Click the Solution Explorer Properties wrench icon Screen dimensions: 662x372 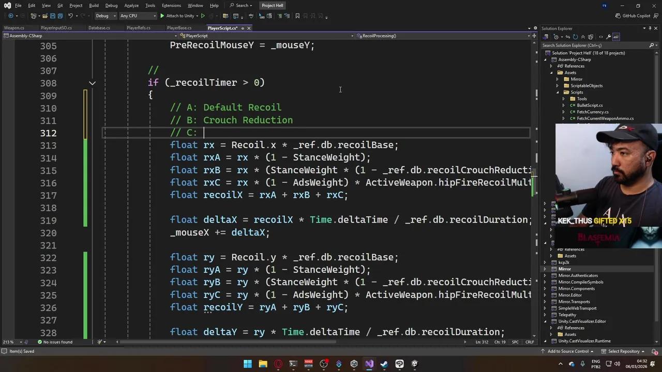coord(608,37)
